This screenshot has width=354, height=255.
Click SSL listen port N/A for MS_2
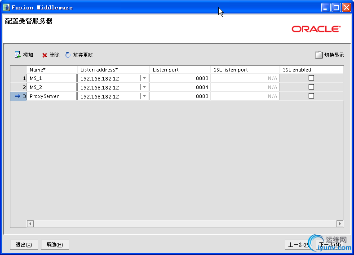point(245,87)
